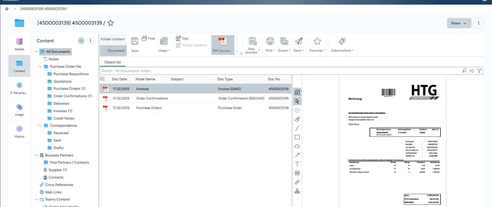Click the show annotations icon above pointer
Viewport: 492px width, 207px height.
[x=297, y=92]
